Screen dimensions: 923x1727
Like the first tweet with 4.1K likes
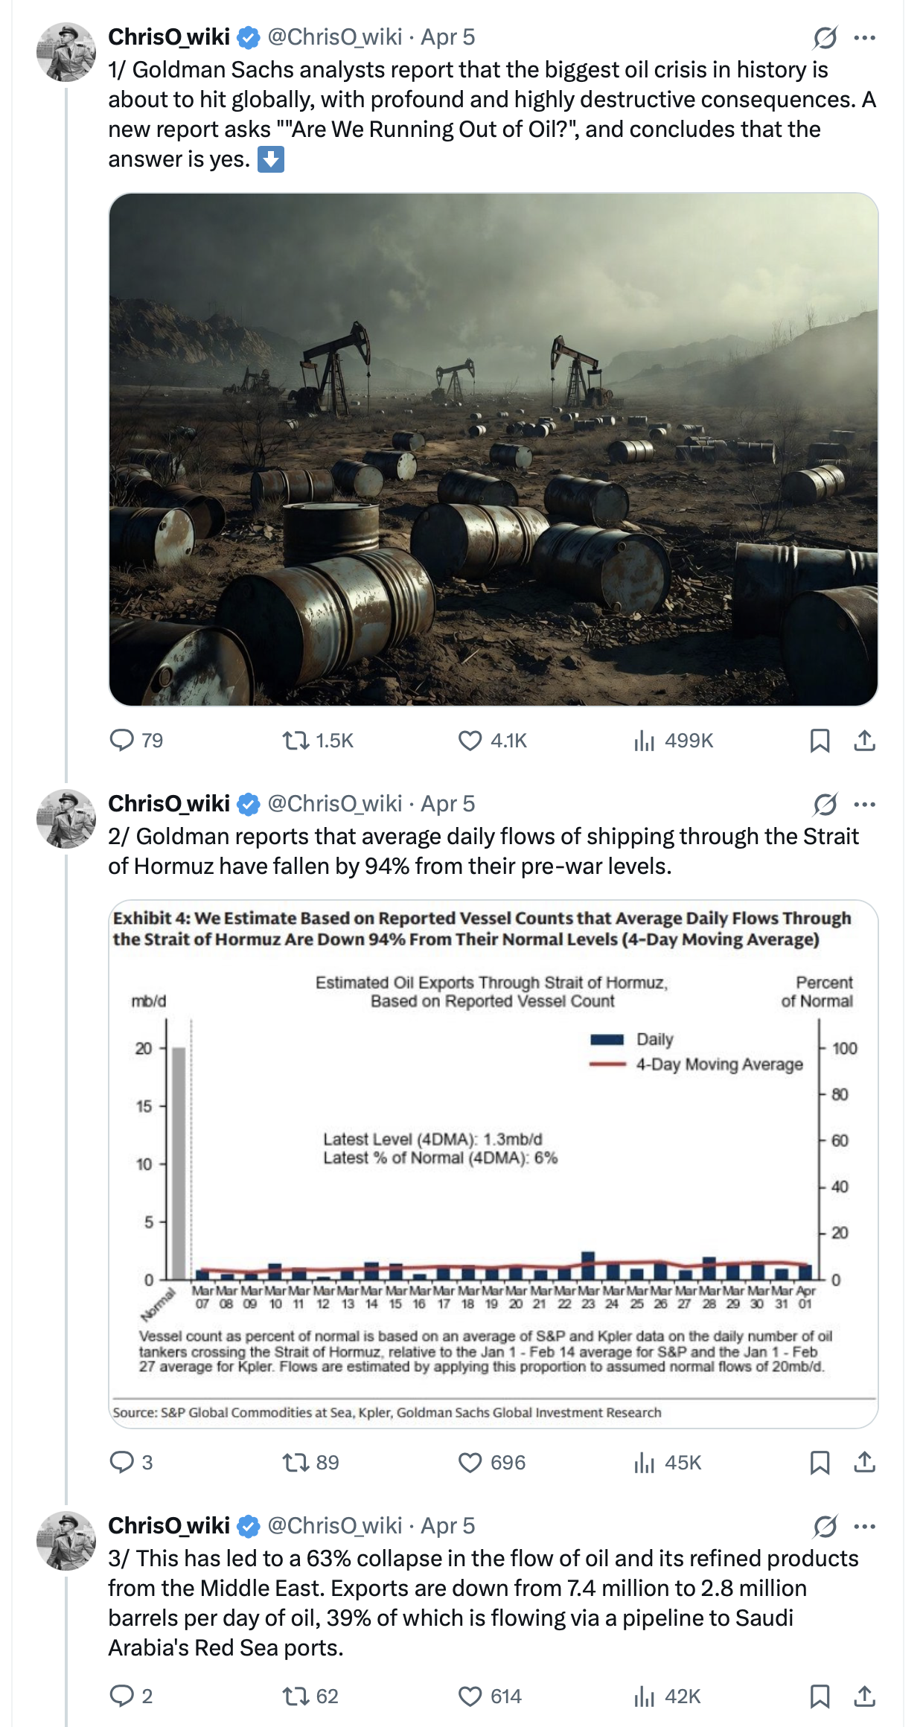click(470, 740)
